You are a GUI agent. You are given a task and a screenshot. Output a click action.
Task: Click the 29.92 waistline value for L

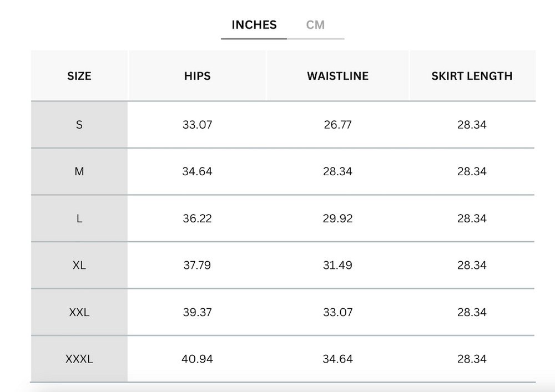337,218
